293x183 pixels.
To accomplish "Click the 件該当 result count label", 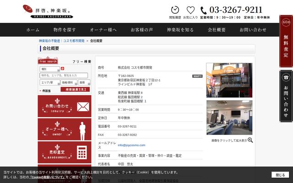I will pos(46,91).
